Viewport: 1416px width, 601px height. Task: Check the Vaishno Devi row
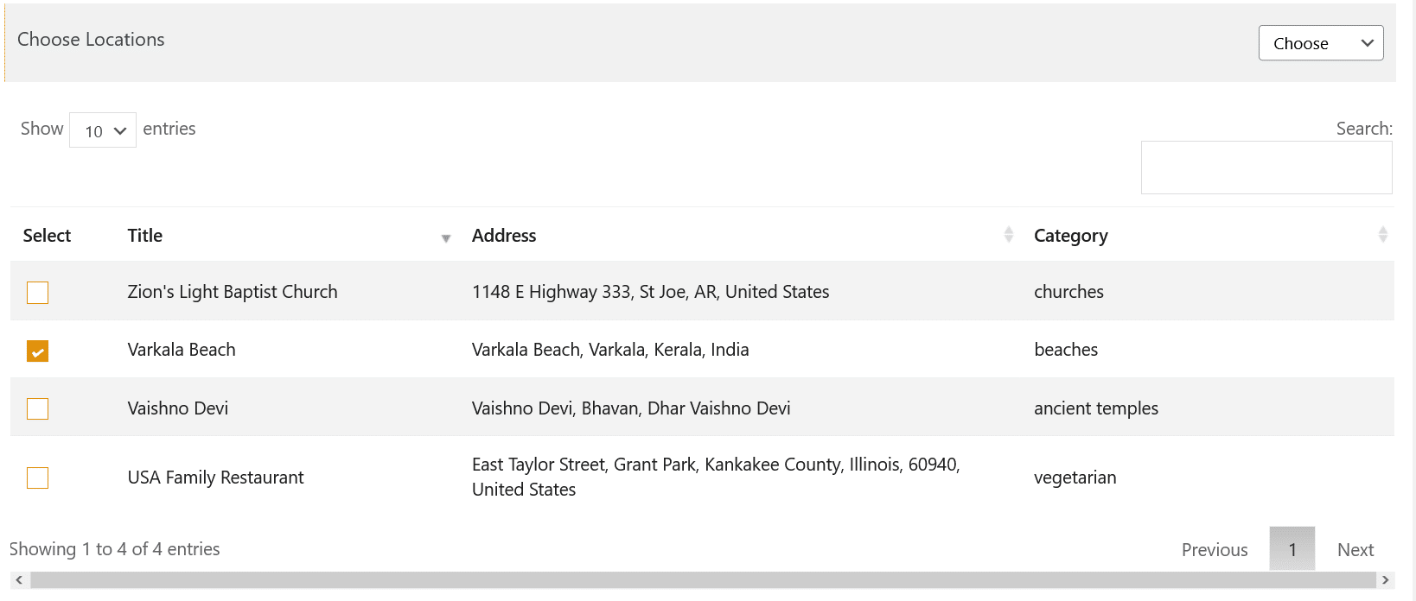(x=37, y=408)
